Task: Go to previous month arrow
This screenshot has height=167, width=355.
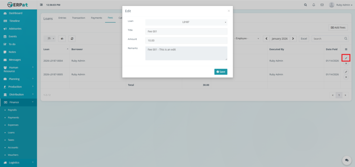Action: point(266,39)
